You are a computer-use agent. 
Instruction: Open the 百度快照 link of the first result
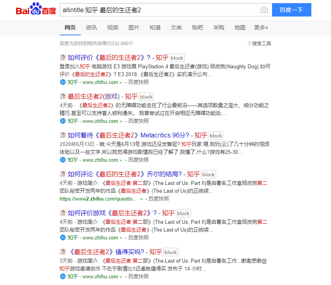click(138, 82)
